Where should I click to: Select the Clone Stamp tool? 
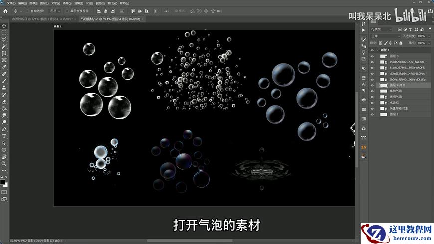[4, 88]
